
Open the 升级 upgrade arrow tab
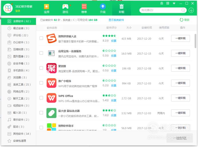click(103, 9)
